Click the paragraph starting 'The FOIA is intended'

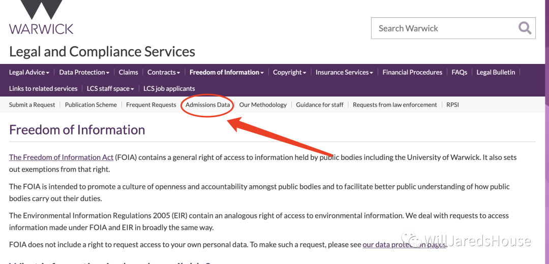[259, 192]
